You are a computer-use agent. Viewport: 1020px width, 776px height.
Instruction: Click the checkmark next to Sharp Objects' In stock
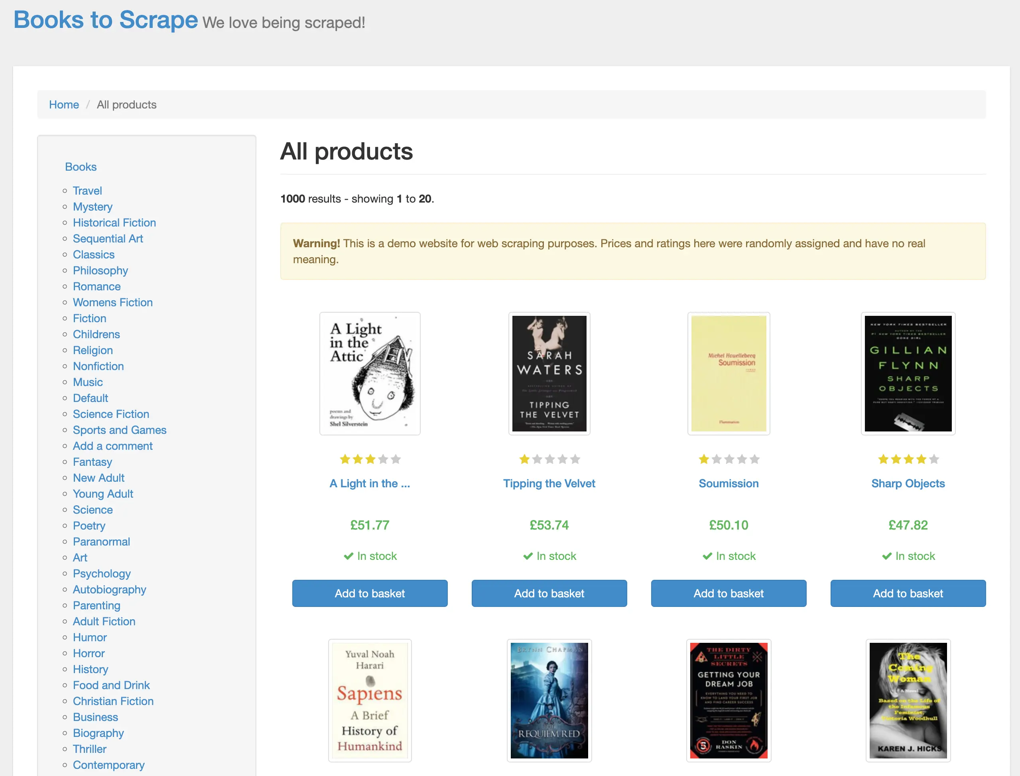pos(886,556)
